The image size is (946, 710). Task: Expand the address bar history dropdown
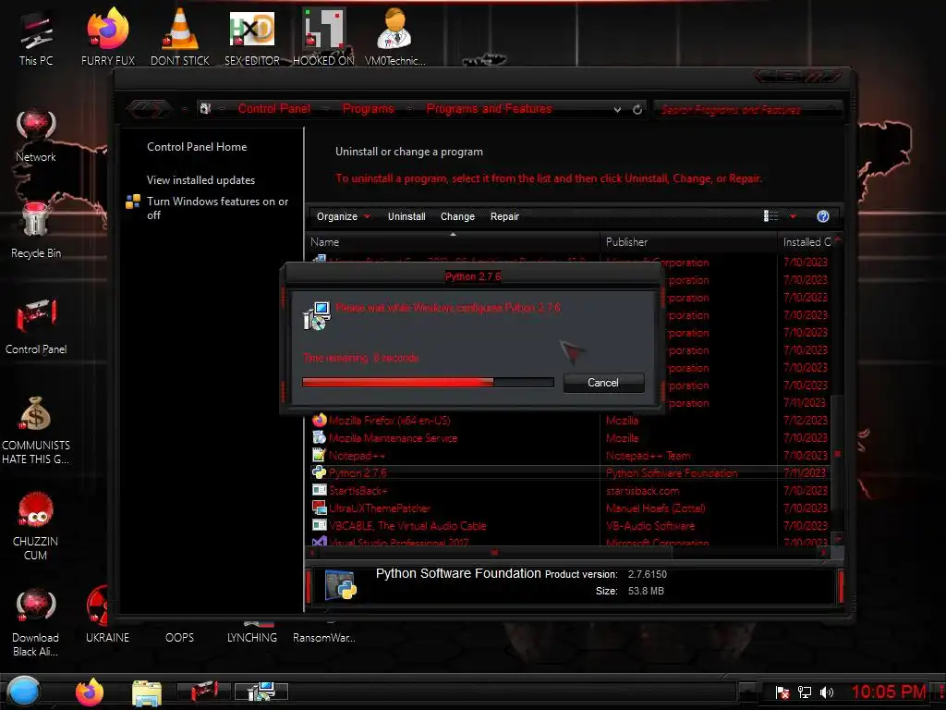617,110
